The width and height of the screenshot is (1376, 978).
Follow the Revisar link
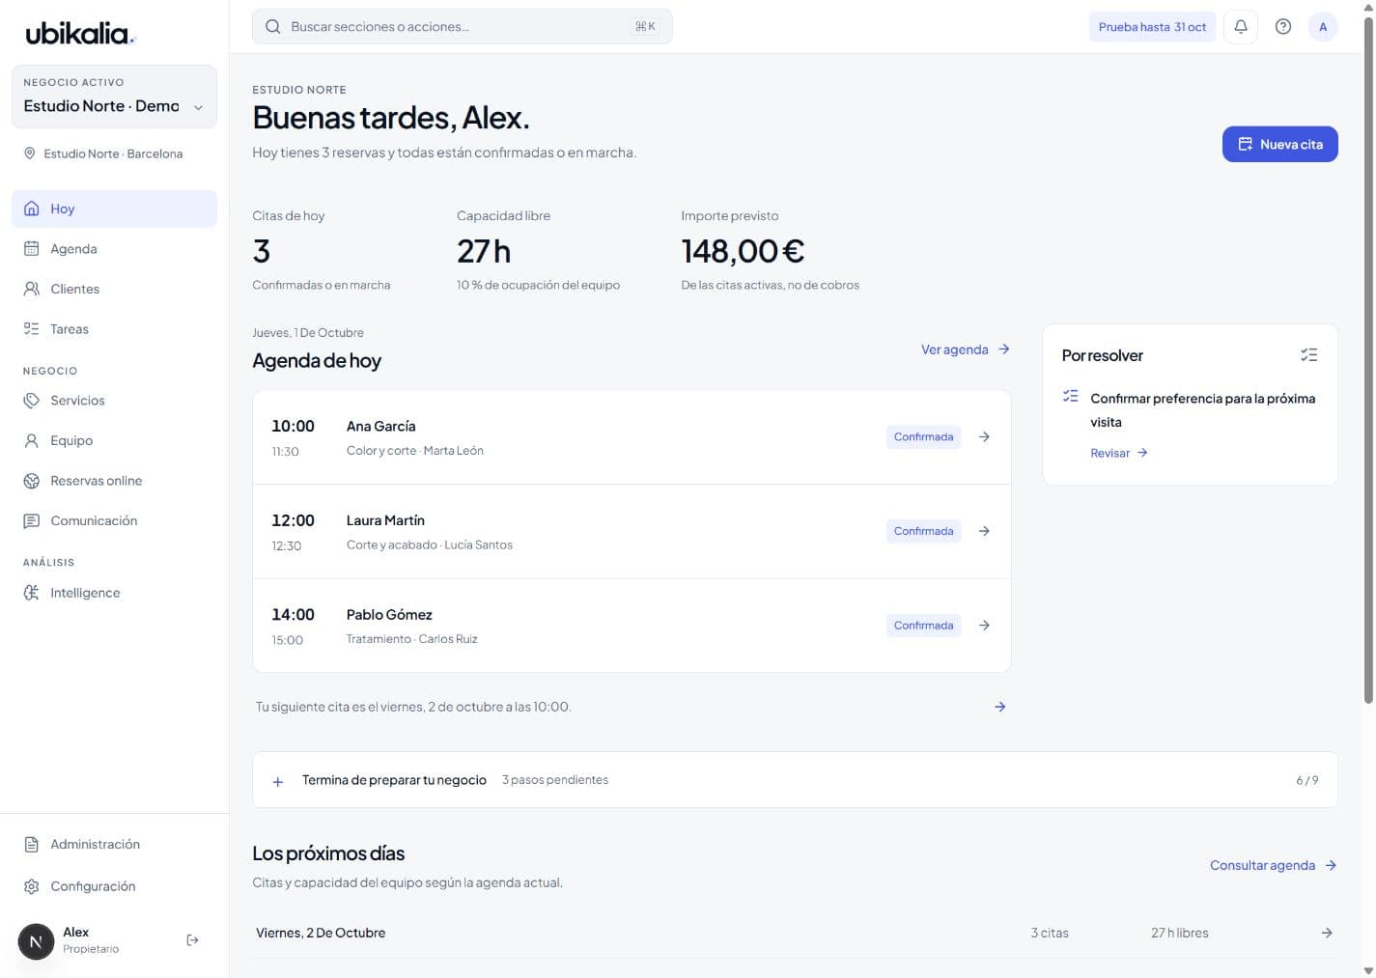(x=1119, y=453)
